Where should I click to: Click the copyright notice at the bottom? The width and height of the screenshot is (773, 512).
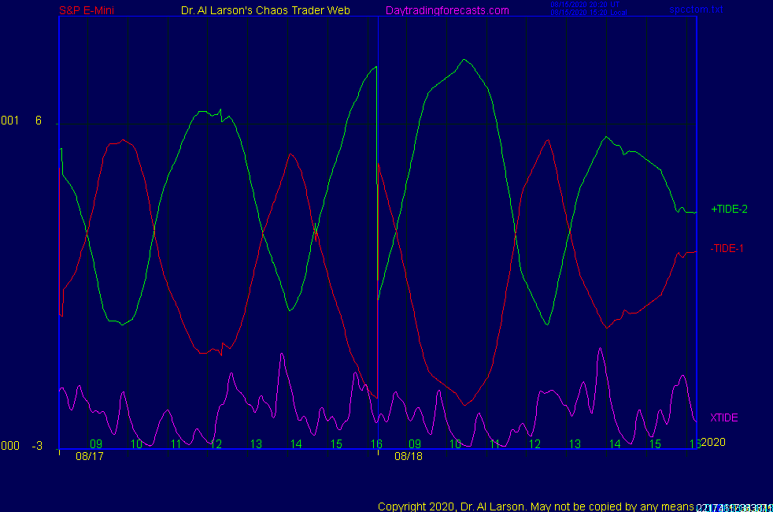point(535,506)
